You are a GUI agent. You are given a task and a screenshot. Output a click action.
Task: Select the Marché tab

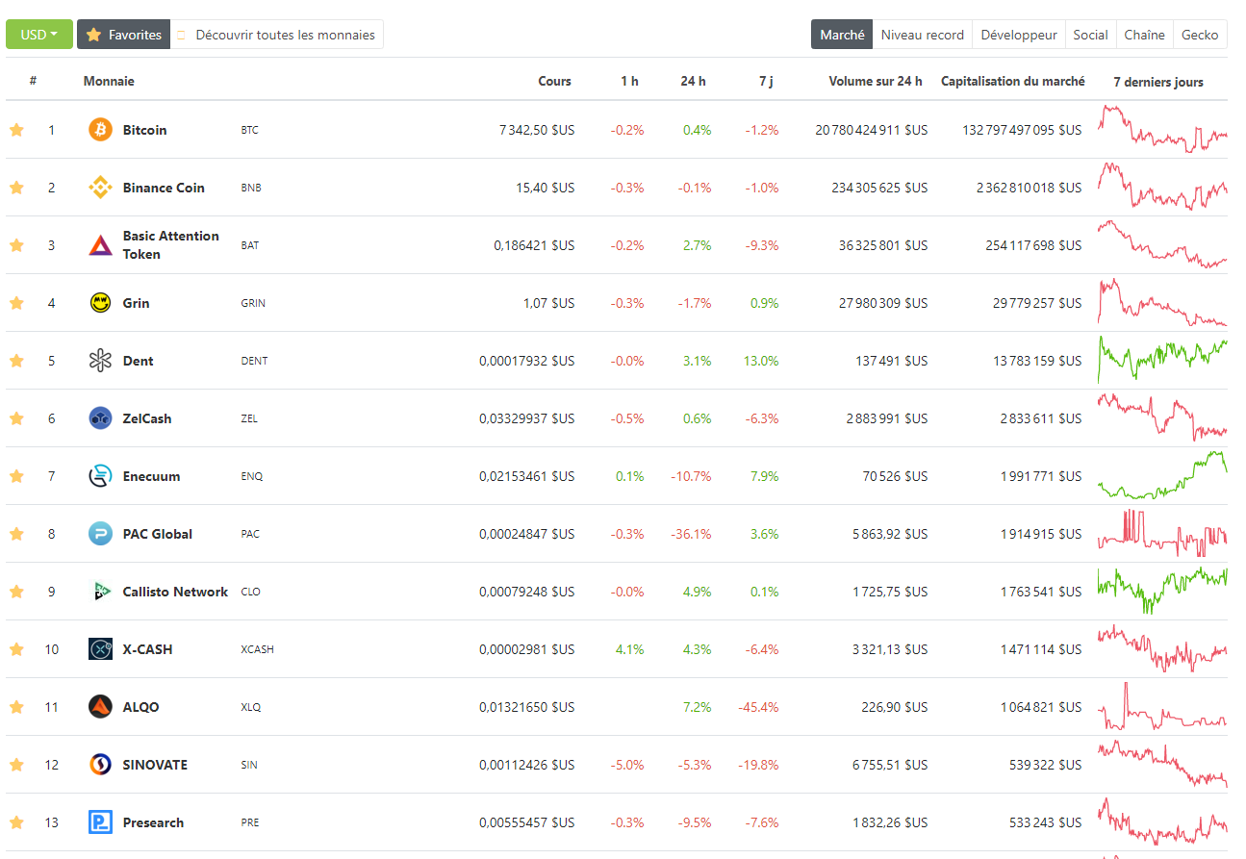[842, 35]
